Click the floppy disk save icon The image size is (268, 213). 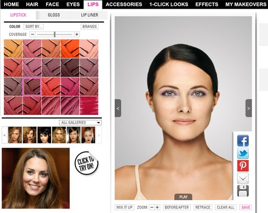243,191
